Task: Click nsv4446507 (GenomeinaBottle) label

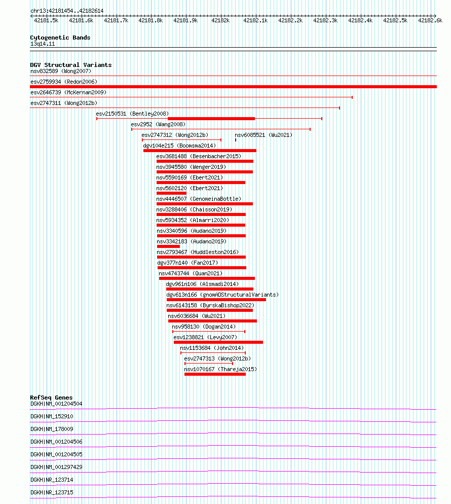Action: coord(199,199)
